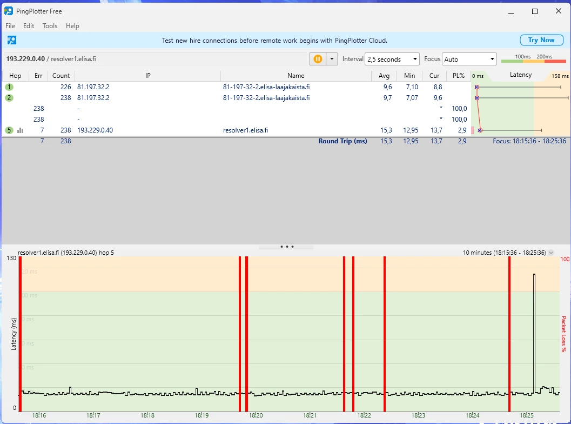This screenshot has width=571, height=424.
Task: Select the hop 1 green circle icon
Action: click(9, 87)
